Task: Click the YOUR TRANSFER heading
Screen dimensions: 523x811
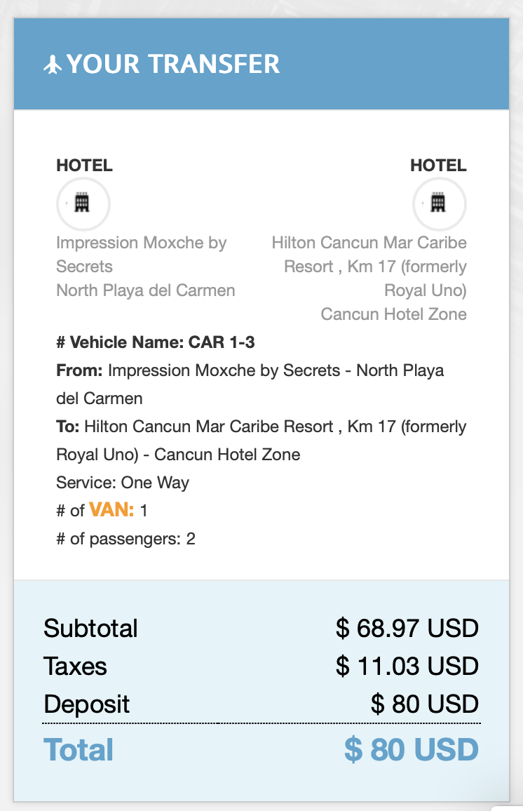Action: (x=173, y=64)
